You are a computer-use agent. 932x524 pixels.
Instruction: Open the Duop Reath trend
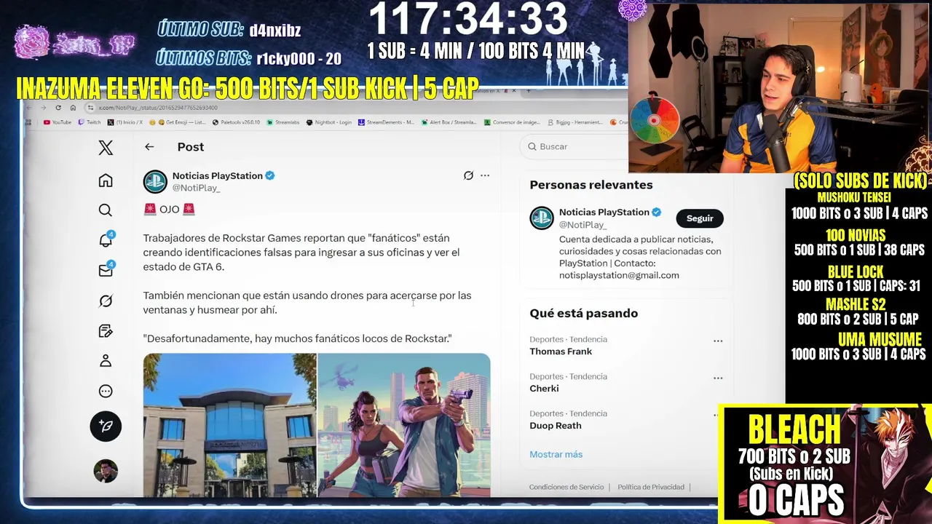555,426
